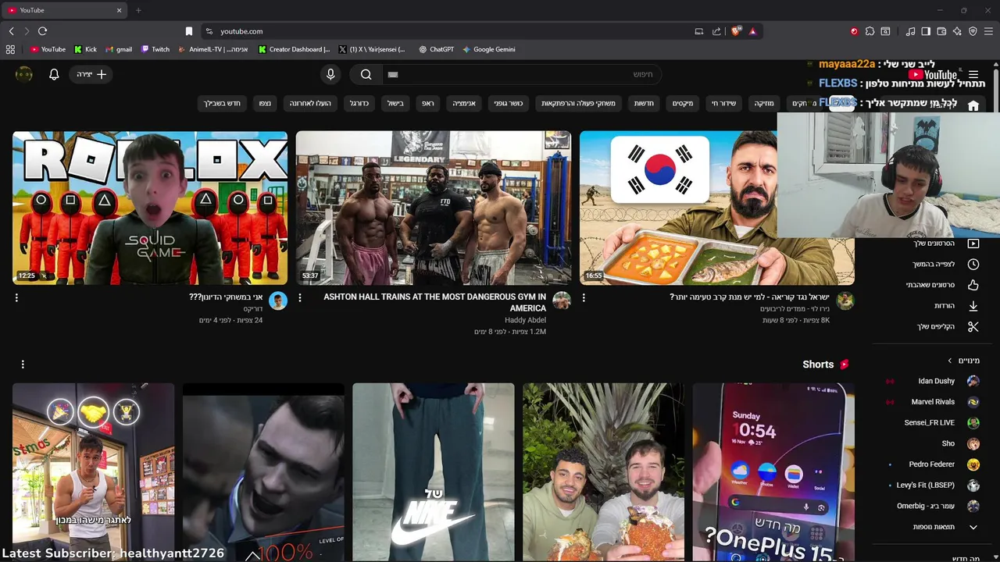Open options menu for Ashton Hall video
1000x562 pixels.
click(x=300, y=297)
